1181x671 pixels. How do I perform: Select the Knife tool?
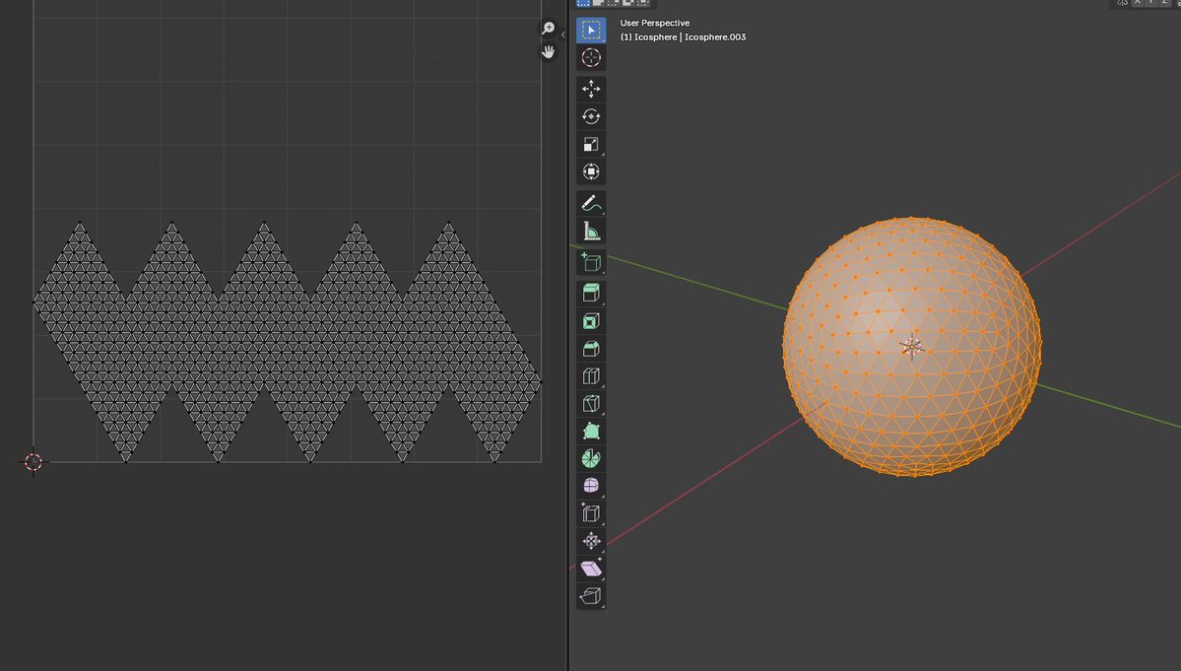pyautogui.click(x=591, y=404)
